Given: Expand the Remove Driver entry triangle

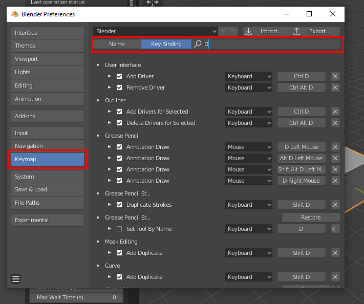Looking at the screenshot, I should point(110,87).
